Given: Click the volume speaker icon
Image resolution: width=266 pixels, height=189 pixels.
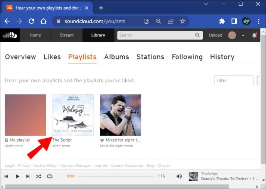Looking at the screenshot, I should (x=179, y=176).
